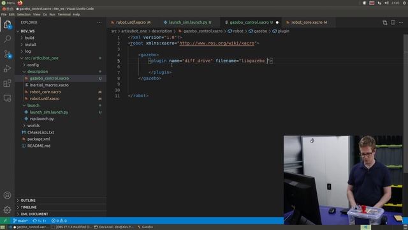Image resolution: width=408 pixels, height=230 pixels.
Task: Click the Synchronize Changes status item
Action: tap(40, 220)
